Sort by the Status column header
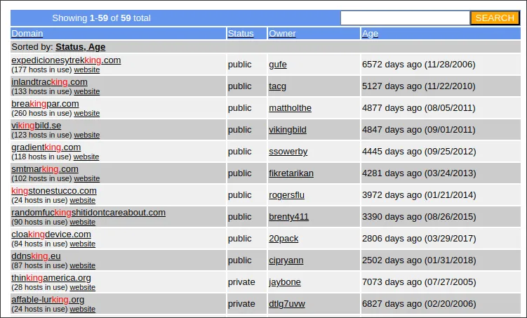 coord(241,33)
